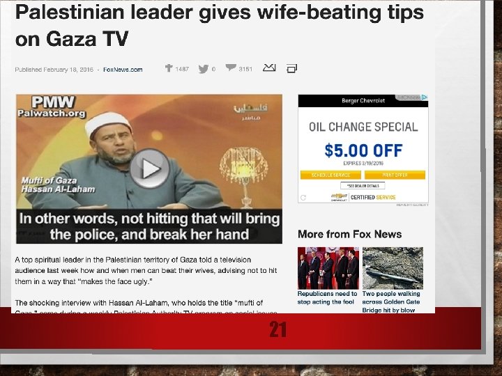Viewport: 502px width, 376px height.
Task: Play the Mufti of Gaza video
Action: [x=149, y=169]
